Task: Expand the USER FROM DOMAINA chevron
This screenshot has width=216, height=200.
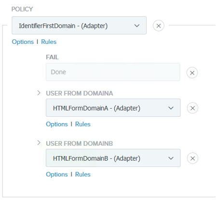Action: pyautogui.click(x=39, y=93)
